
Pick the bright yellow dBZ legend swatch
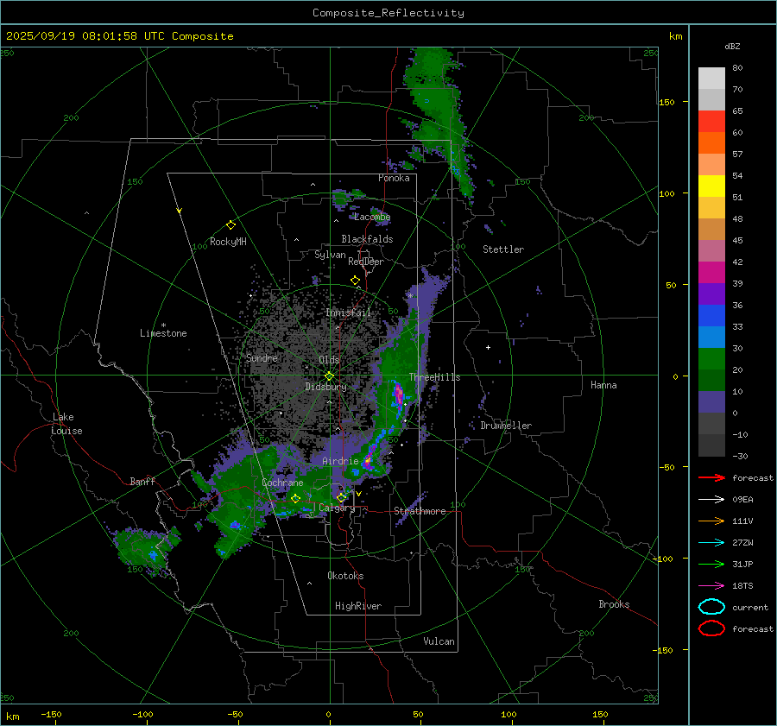click(x=711, y=186)
